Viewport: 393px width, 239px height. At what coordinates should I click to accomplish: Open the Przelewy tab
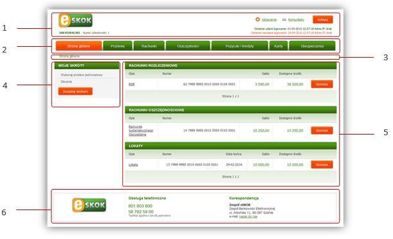118,46
